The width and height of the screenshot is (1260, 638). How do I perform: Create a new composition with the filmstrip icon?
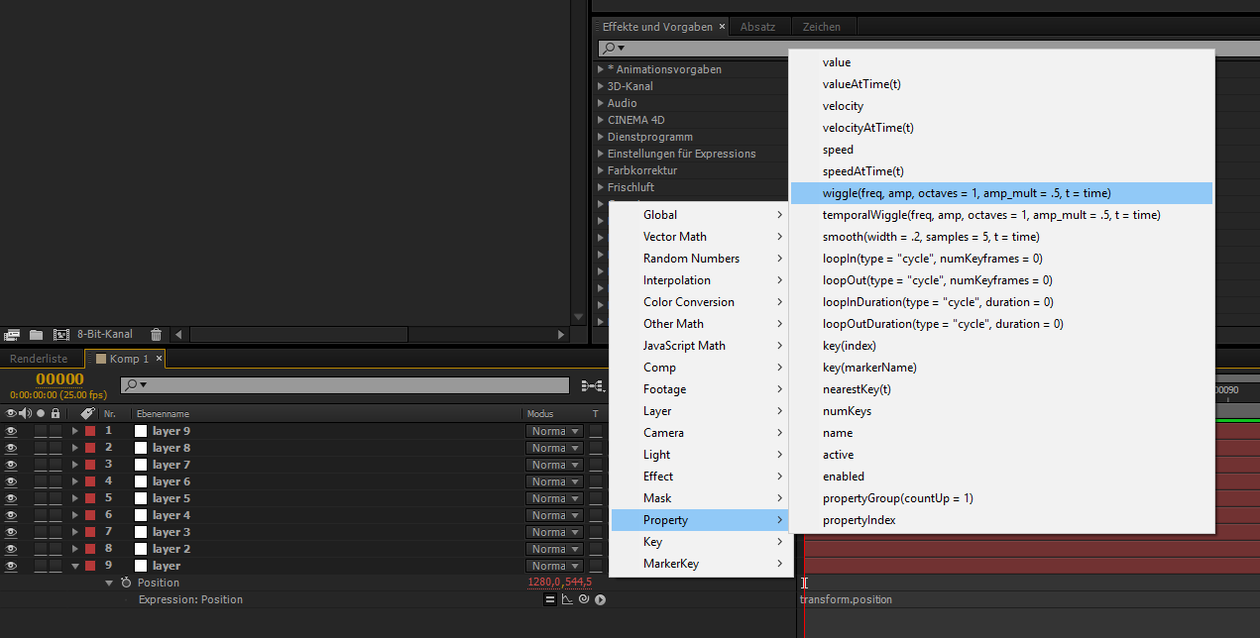point(60,335)
